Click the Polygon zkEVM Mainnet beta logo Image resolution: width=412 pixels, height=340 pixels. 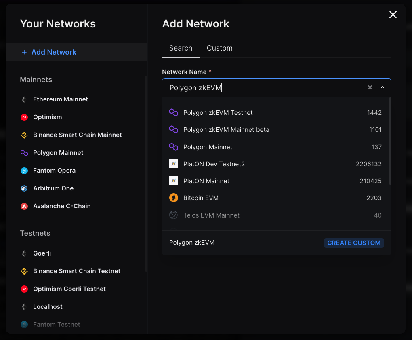(174, 130)
